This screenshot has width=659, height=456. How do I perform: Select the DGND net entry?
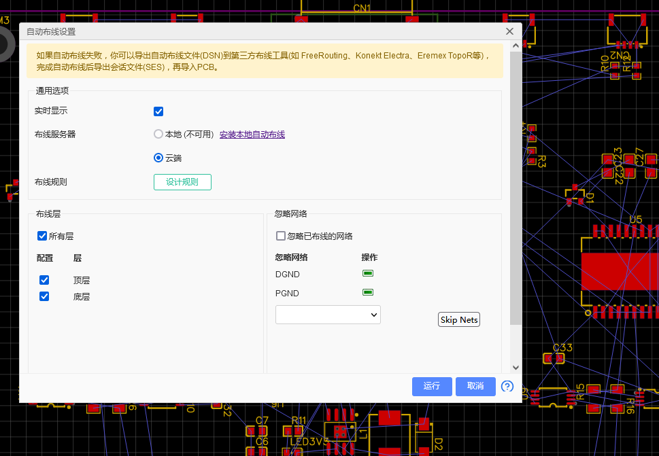tap(288, 274)
